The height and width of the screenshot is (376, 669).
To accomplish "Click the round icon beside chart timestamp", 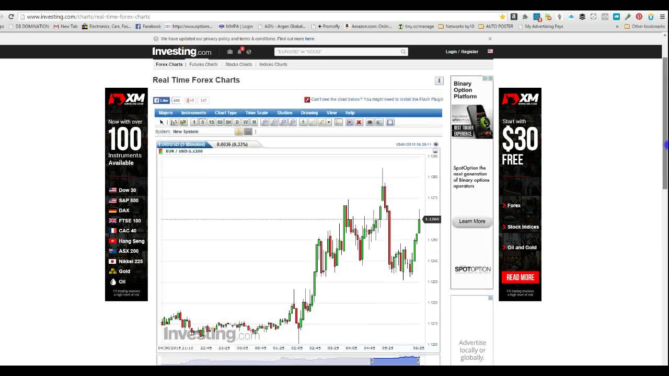I will tap(436, 144).
